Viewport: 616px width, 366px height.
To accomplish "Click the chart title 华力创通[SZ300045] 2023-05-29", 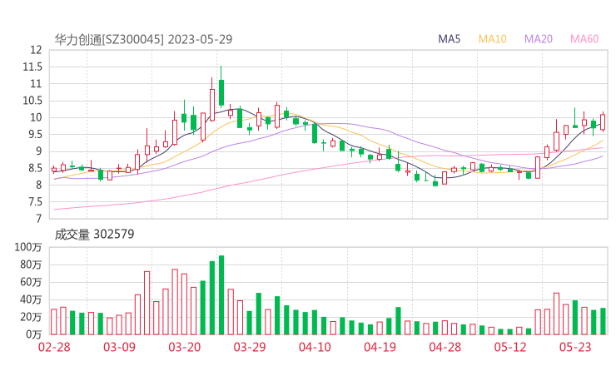I will pos(143,39).
